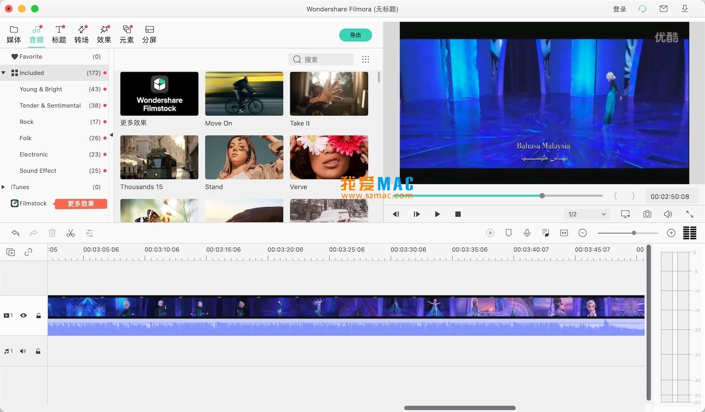The width and height of the screenshot is (705, 412).
Task: Step forward one frame in preview
Action: [417, 214]
